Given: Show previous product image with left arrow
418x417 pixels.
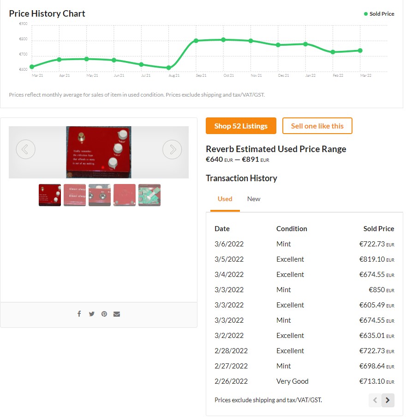Looking at the screenshot, I should [x=25, y=149].
